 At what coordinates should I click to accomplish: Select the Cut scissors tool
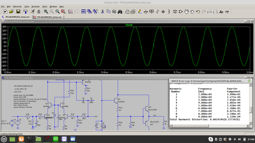102,12
